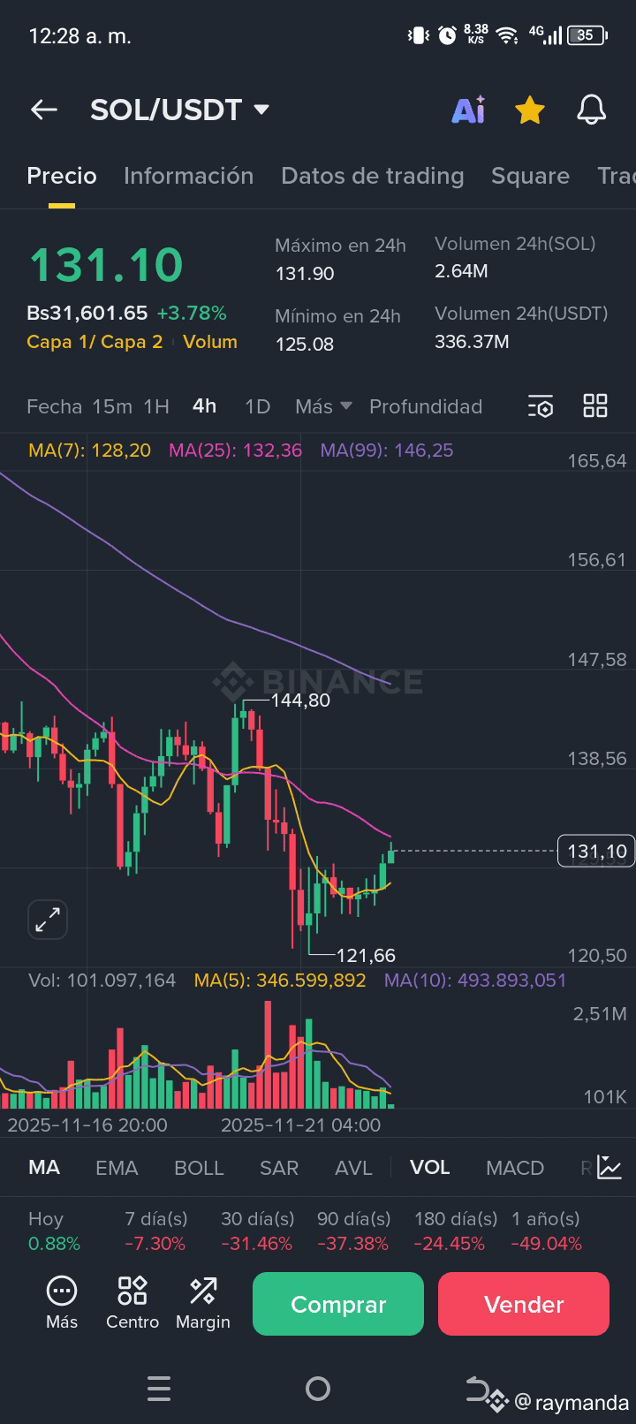Tap the 30 día(s) -31.46% performance
The image size is (636, 1424).
(x=257, y=1231)
